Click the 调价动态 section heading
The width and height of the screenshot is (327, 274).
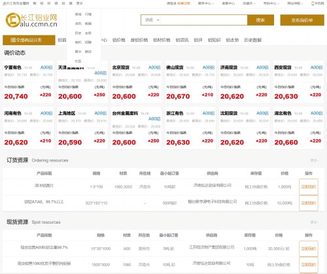[x=15, y=53]
